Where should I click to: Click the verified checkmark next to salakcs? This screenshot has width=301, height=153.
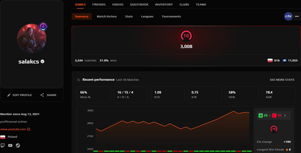[x=42, y=61]
